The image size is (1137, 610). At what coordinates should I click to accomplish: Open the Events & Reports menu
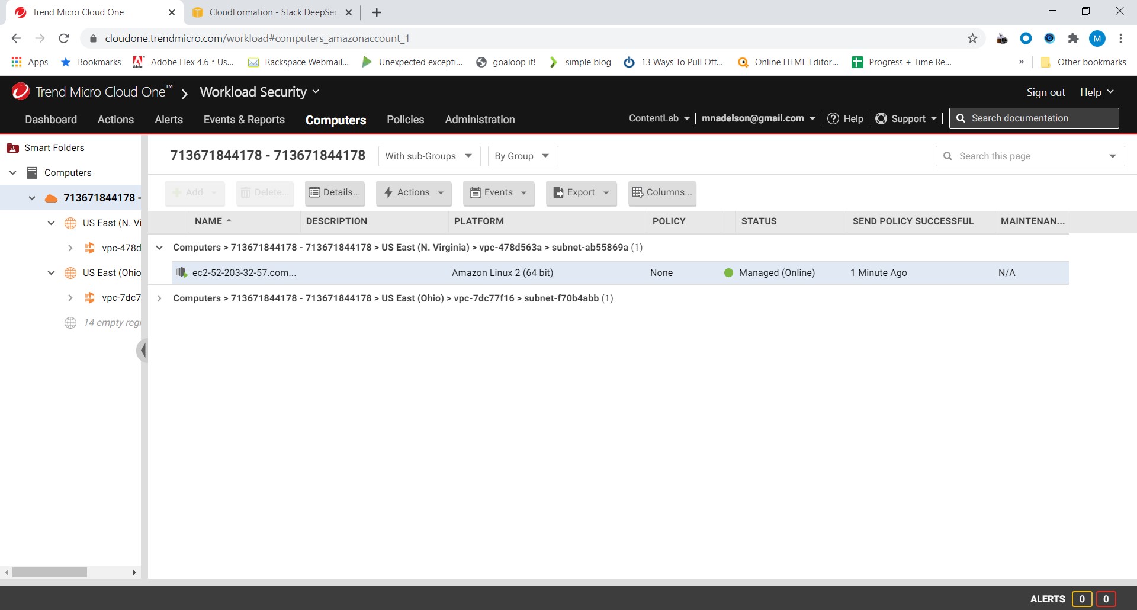coord(244,120)
